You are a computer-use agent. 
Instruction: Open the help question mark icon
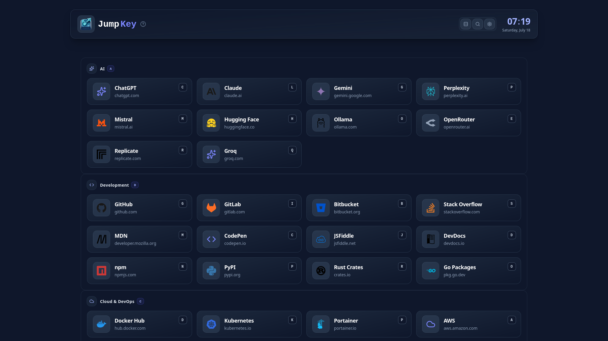coord(143,24)
